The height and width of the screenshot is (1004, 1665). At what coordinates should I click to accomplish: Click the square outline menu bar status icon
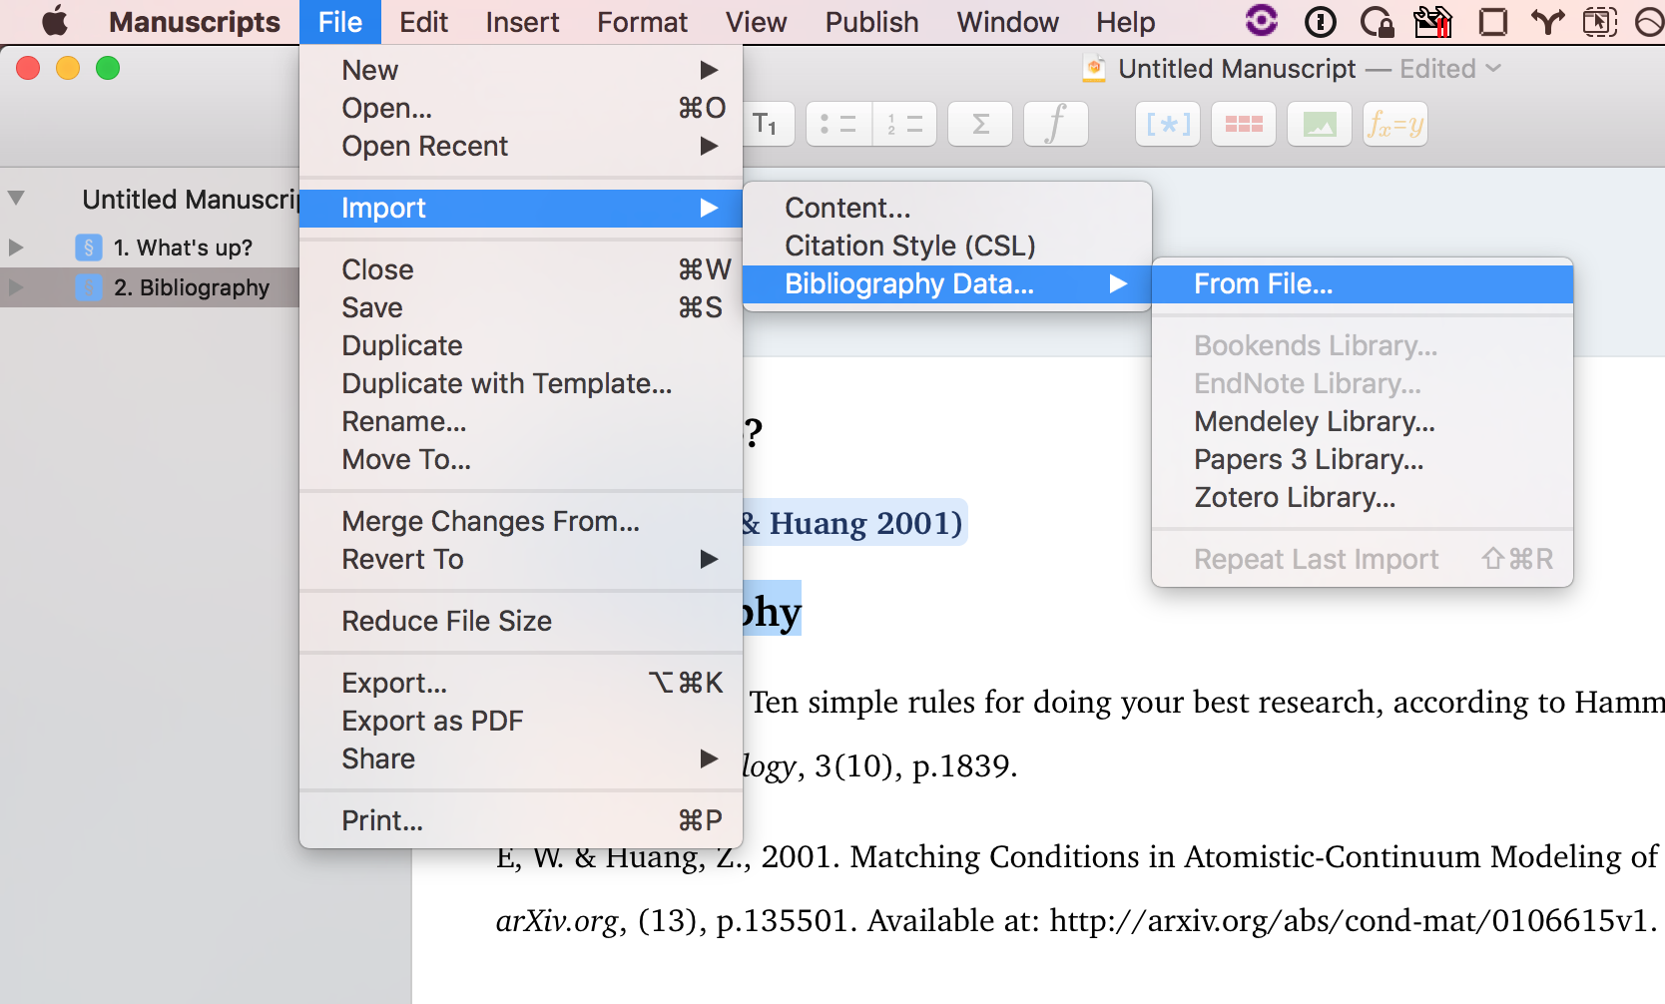[1492, 21]
